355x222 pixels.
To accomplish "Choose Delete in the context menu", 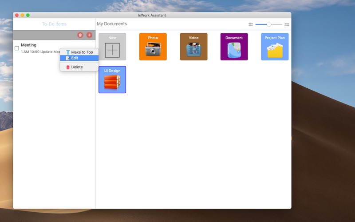I will [x=79, y=67].
